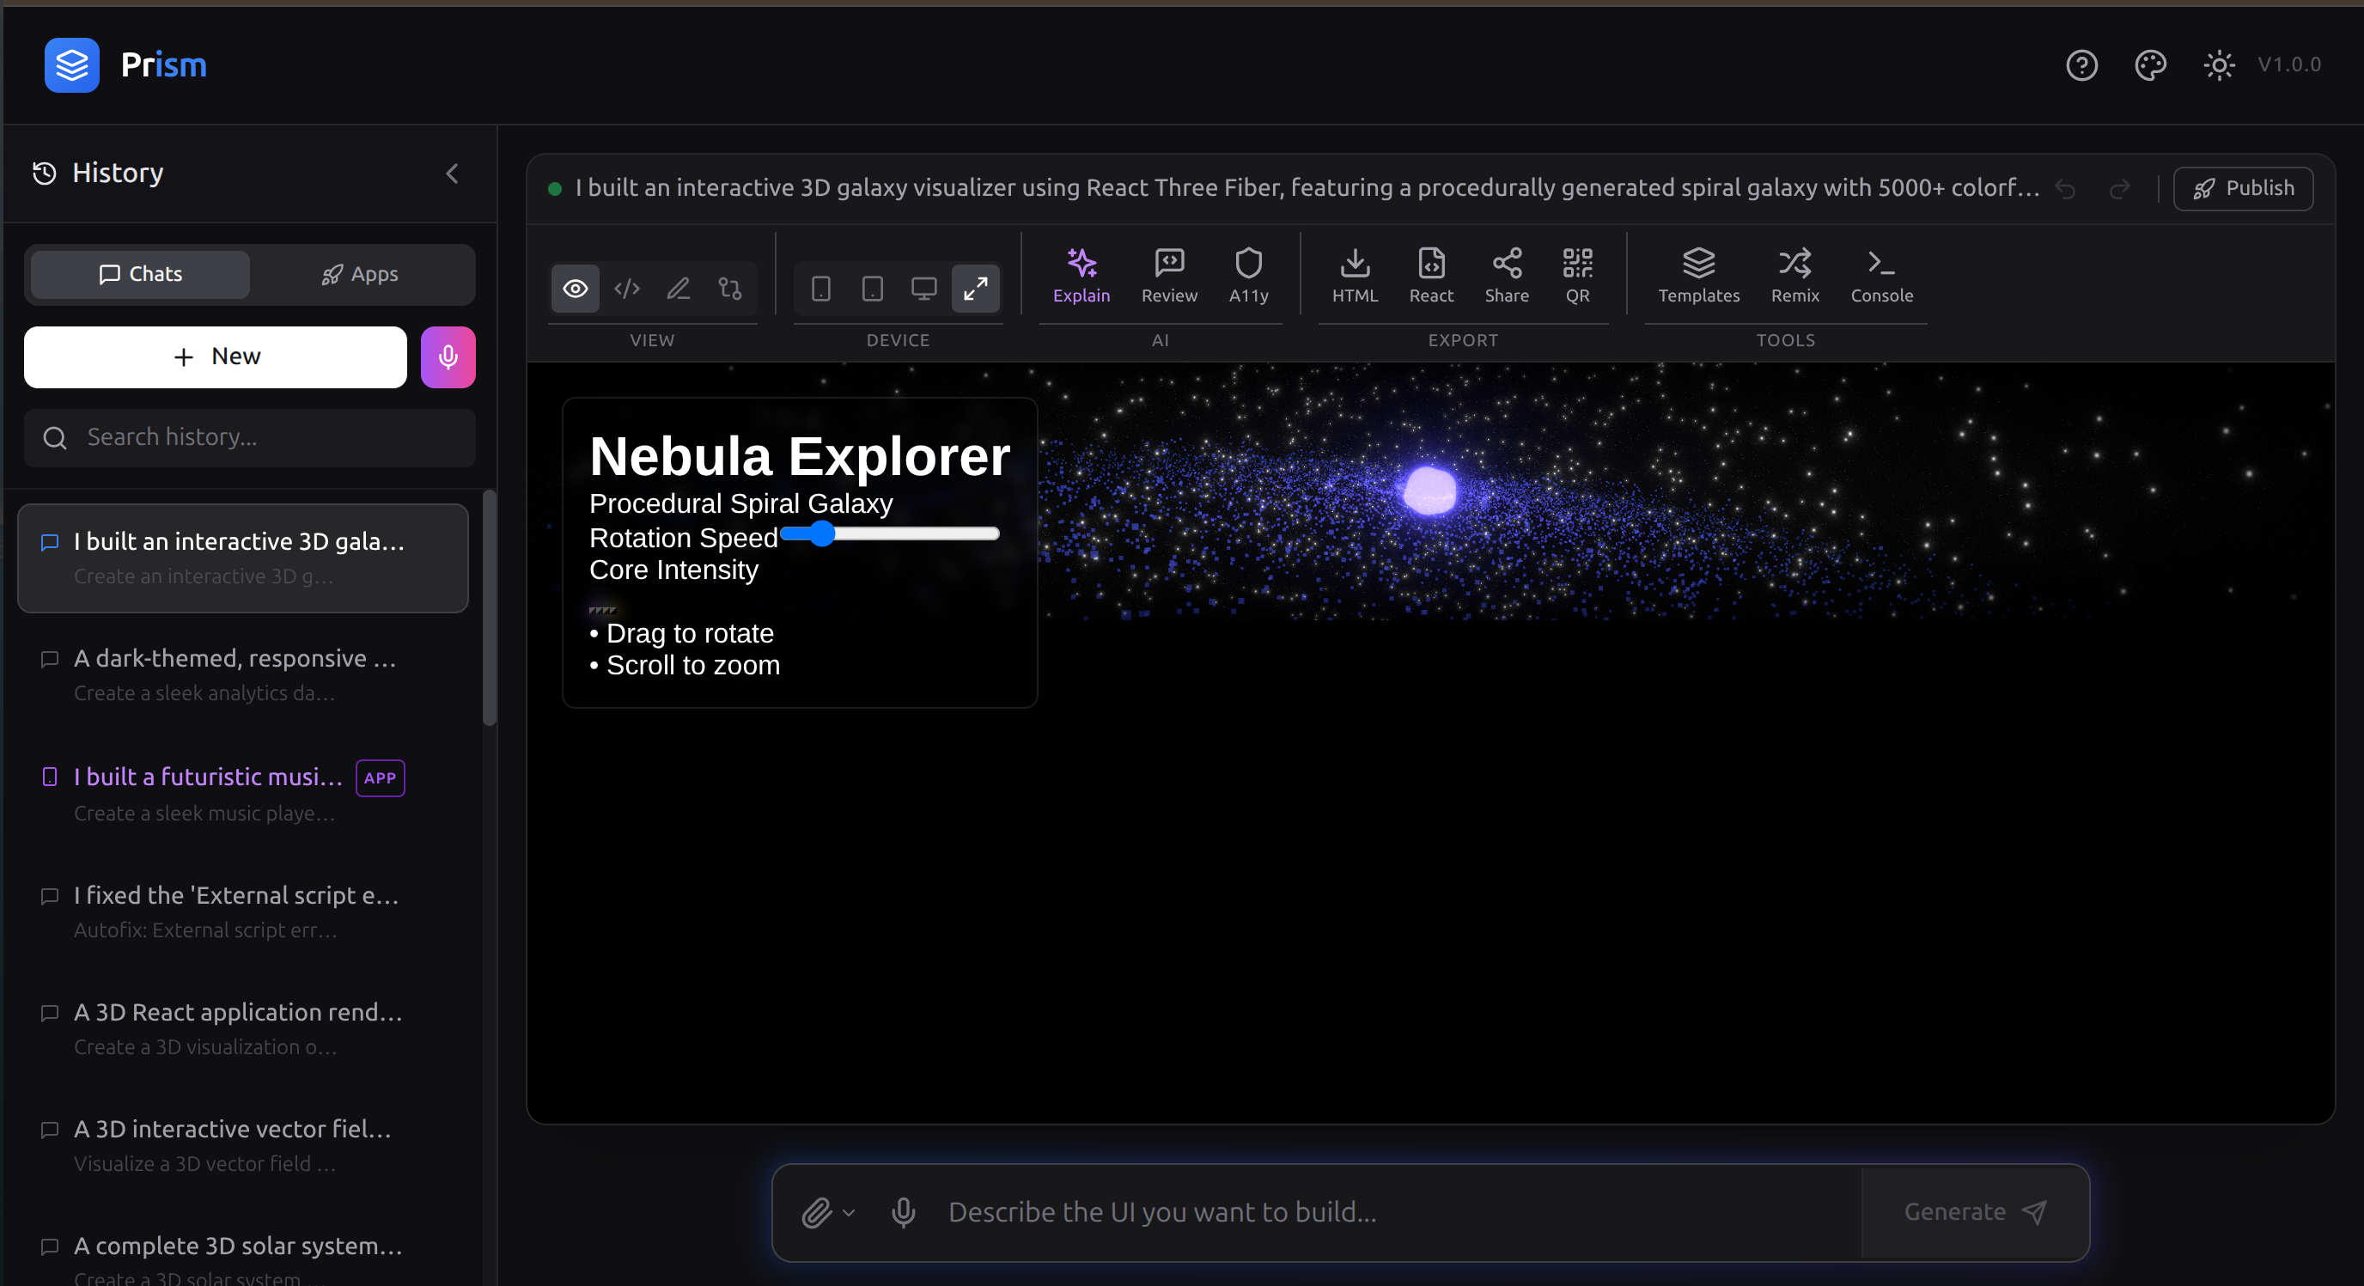Click the Explain AI sparkle icon

pyautogui.click(x=1081, y=265)
